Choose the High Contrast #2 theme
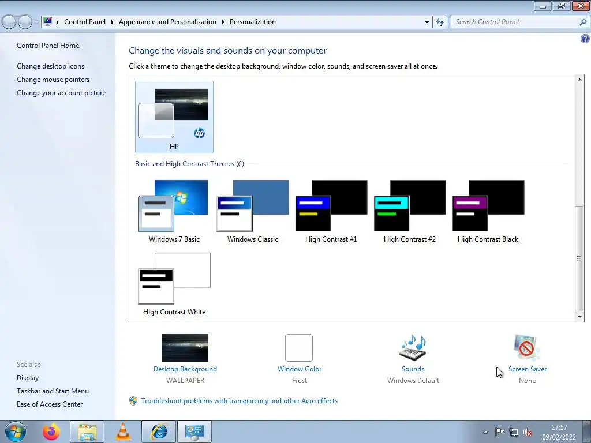 pyautogui.click(x=409, y=212)
